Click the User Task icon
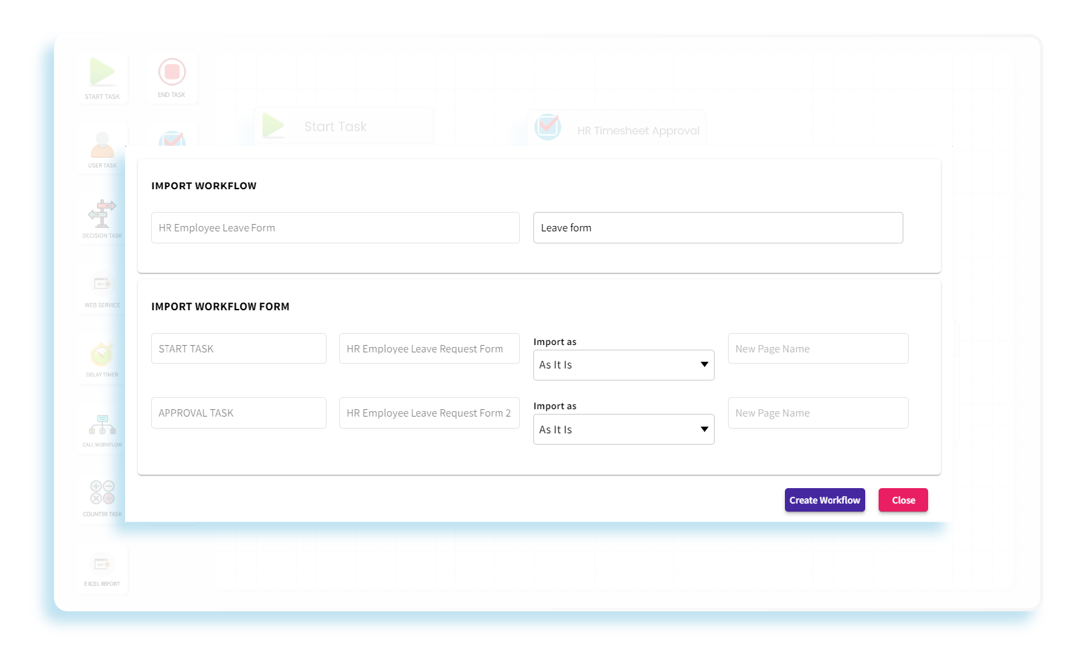The height and width of the screenshot is (668, 1078). (x=102, y=146)
